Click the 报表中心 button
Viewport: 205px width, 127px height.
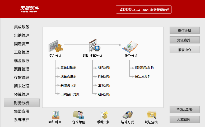(184, 50)
